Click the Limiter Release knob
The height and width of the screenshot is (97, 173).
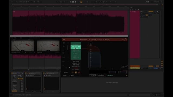14,88
